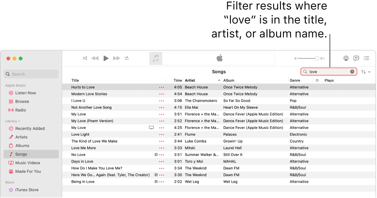Click the Country genre cell

tap(296, 141)
